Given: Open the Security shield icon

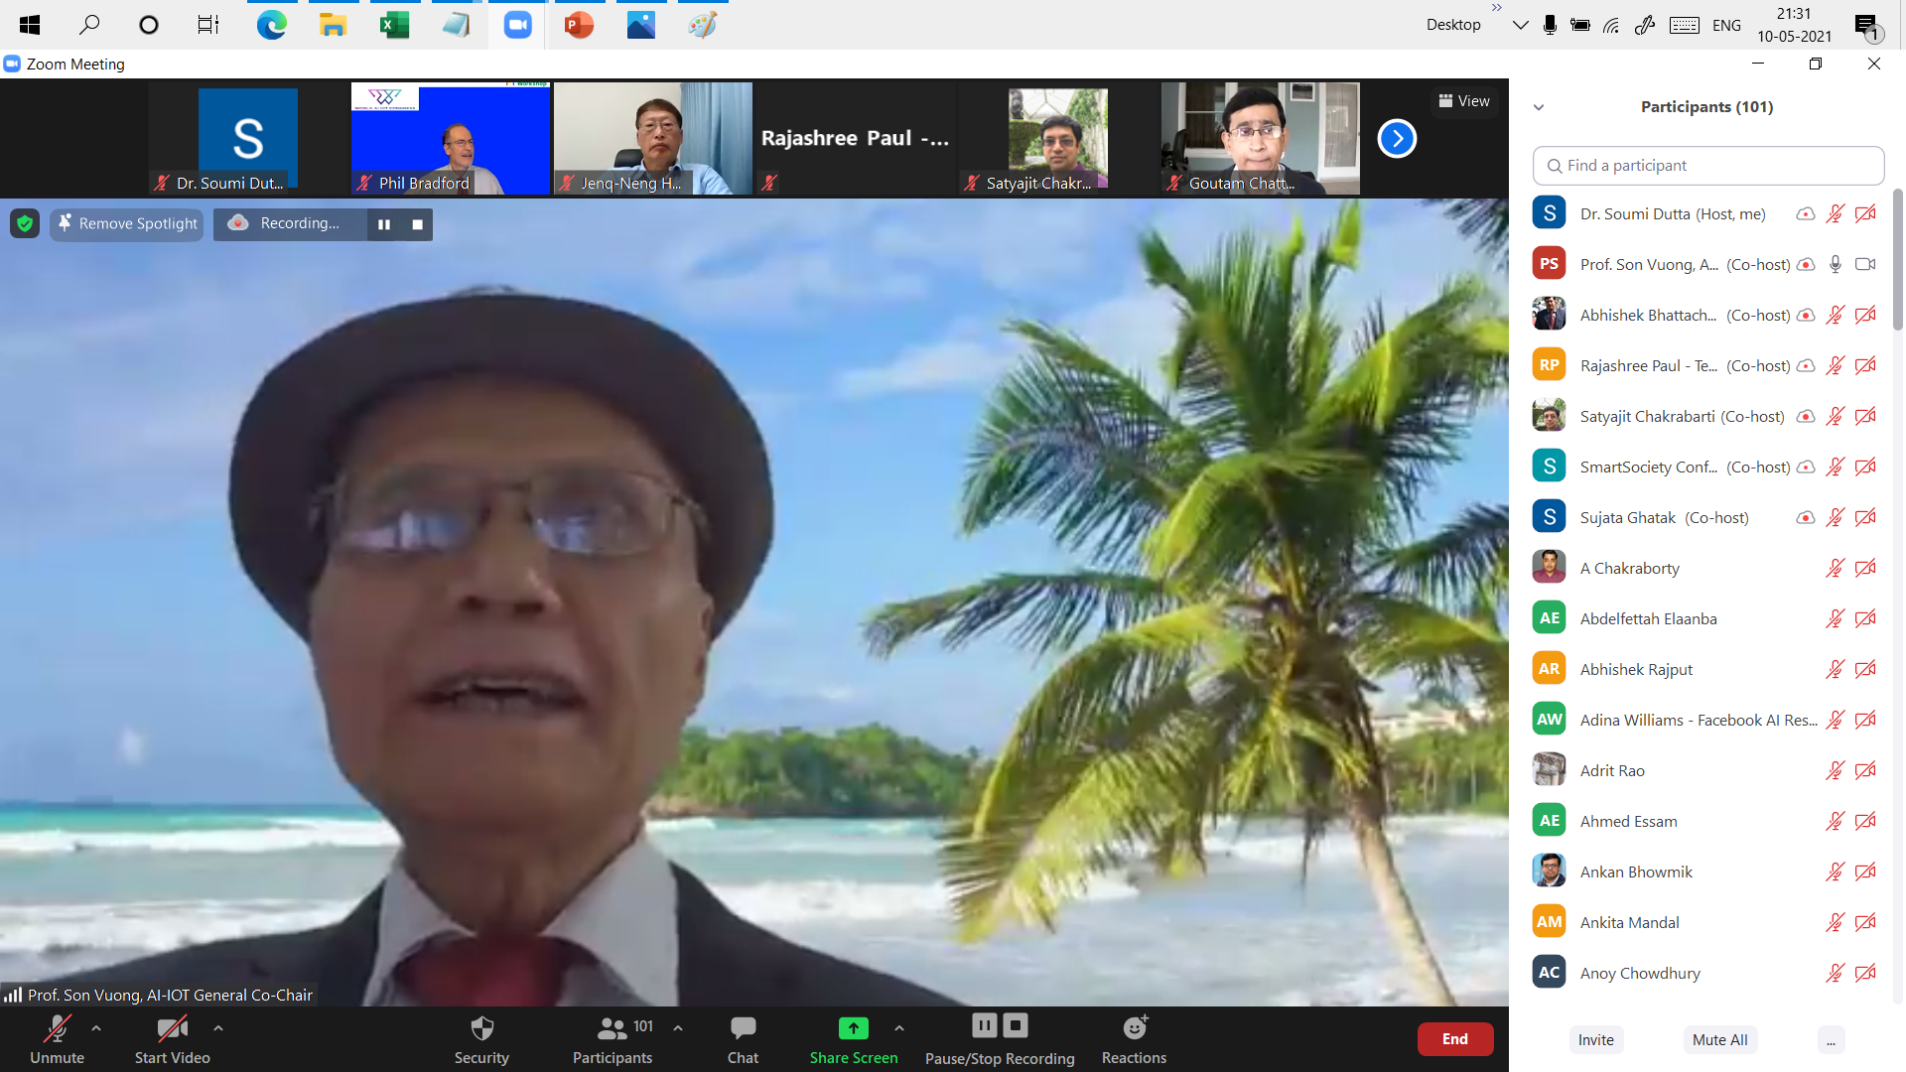Looking at the screenshot, I should 481,1028.
